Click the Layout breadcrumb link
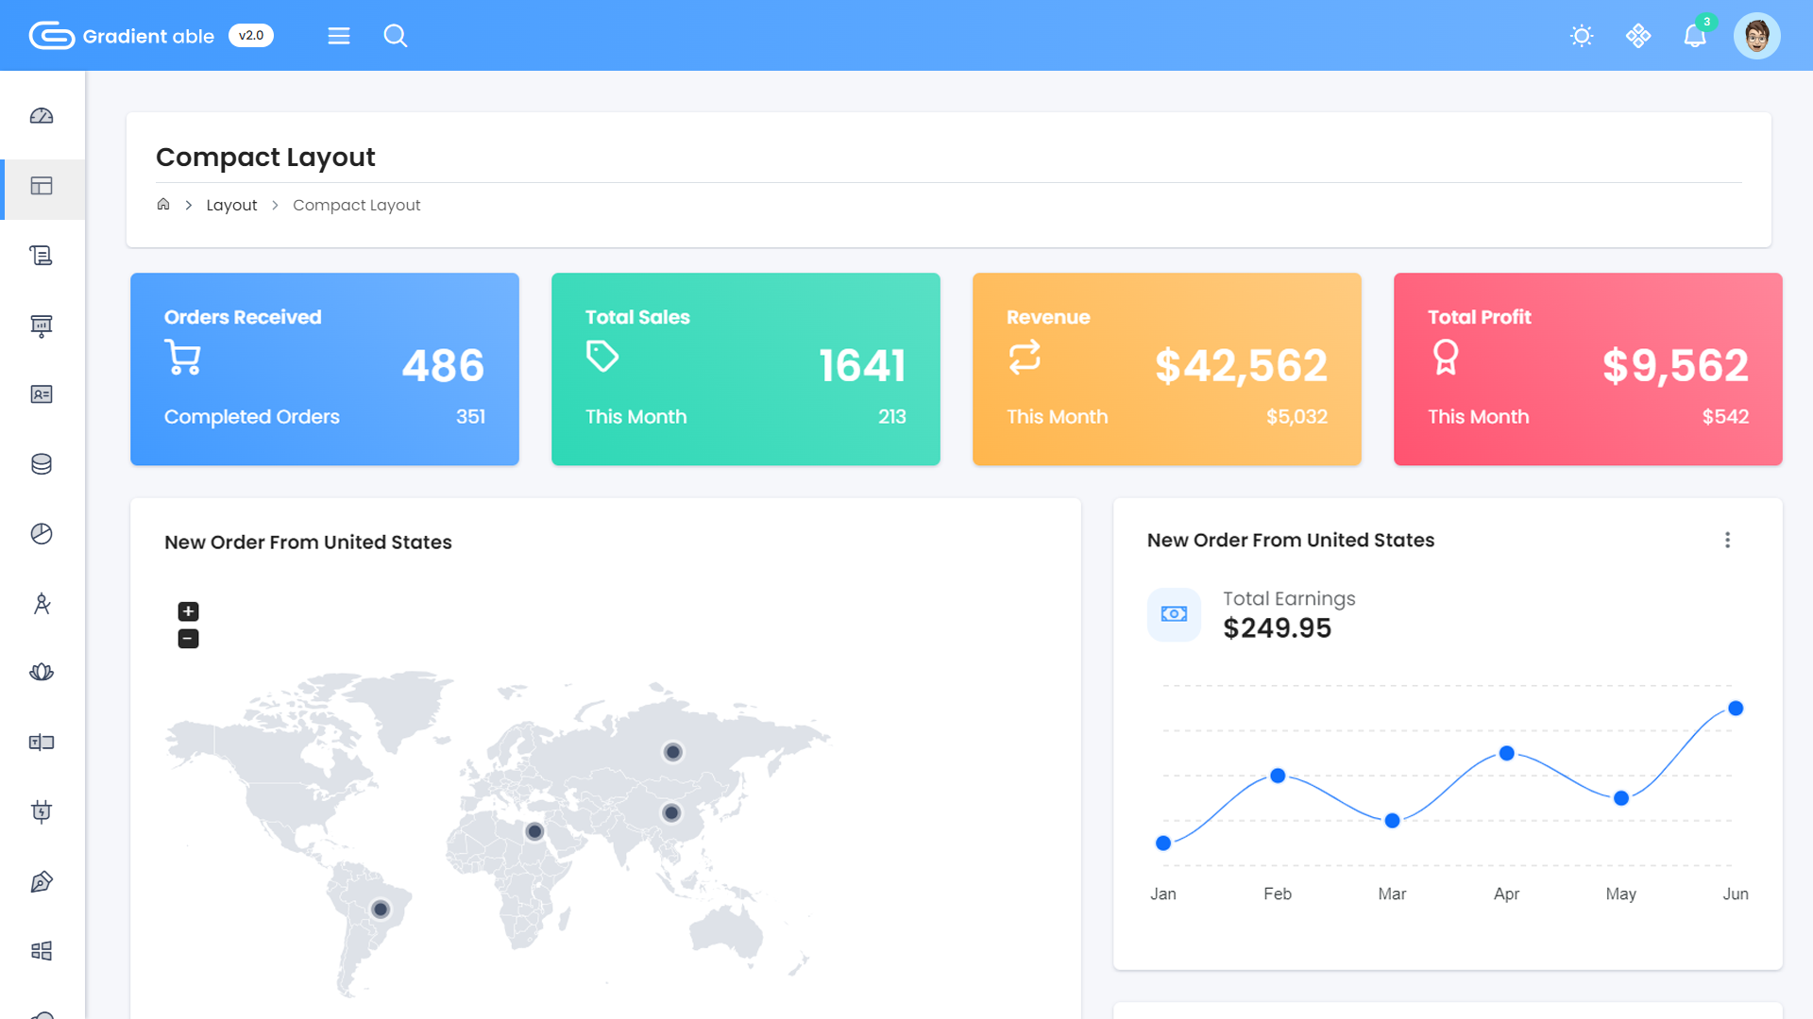 tap(231, 205)
